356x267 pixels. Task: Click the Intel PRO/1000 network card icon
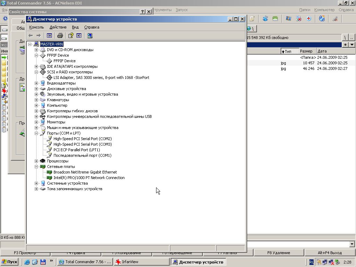coord(49,178)
